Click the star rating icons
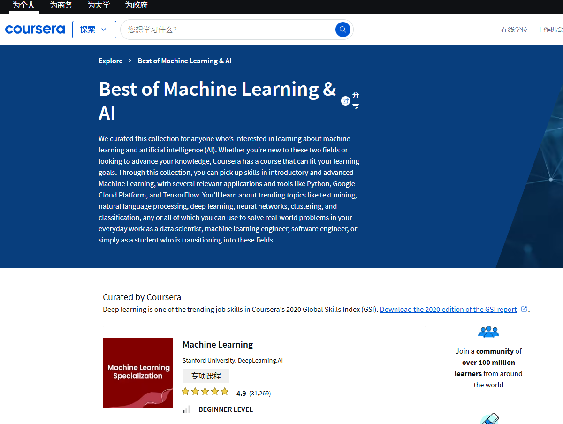The height and width of the screenshot is (424, 563). point(205,392)
